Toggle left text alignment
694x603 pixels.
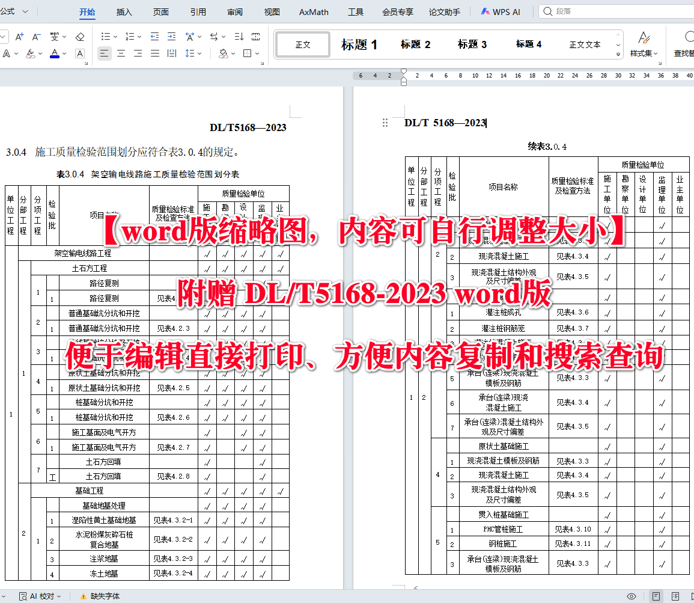pos(104,54)
